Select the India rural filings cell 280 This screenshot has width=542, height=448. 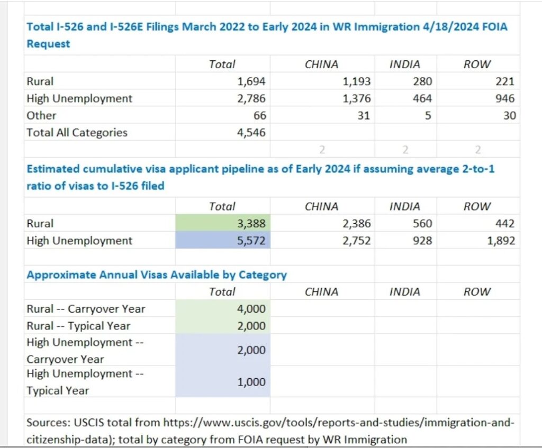click(x=422, y=81)
